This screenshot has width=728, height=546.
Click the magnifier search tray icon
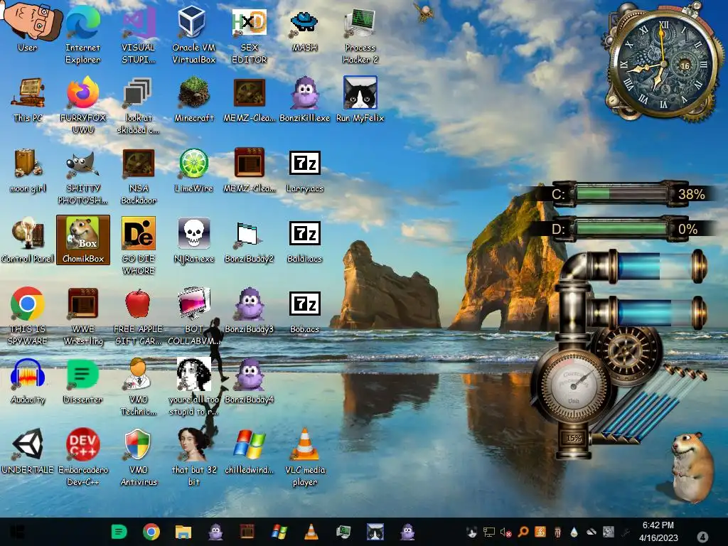tap(523, 532)
